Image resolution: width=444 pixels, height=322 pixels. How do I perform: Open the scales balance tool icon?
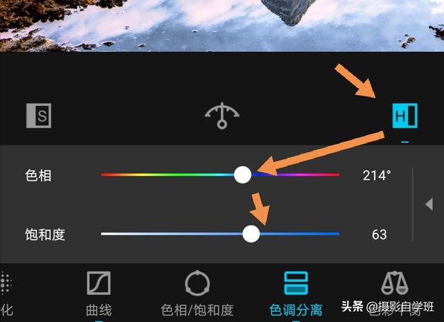click(x=395, y=283)
